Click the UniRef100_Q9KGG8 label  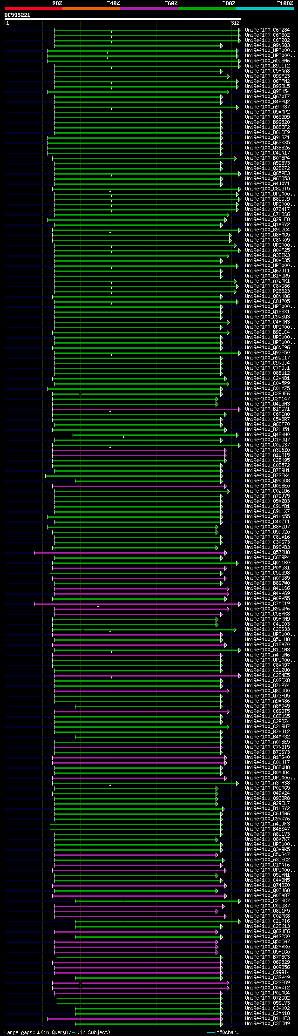click(x=267, y=481)
